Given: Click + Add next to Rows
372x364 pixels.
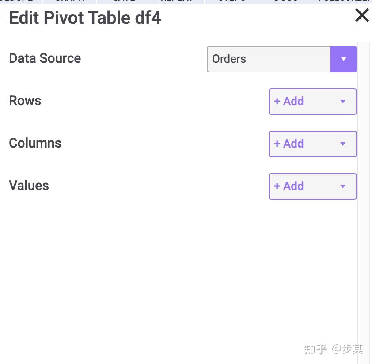Looking at the screenshot, I should [288, 101].
